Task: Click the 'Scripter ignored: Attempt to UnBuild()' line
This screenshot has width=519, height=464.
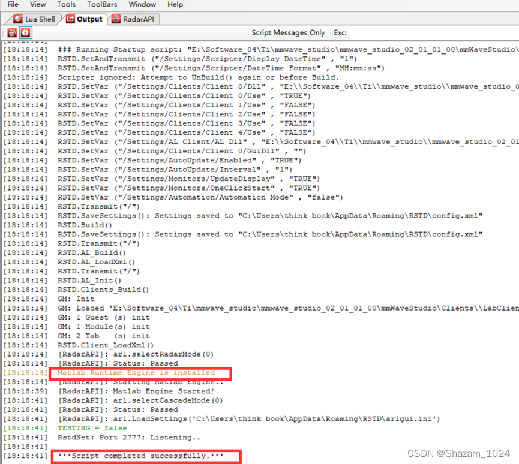Action: 198,77
